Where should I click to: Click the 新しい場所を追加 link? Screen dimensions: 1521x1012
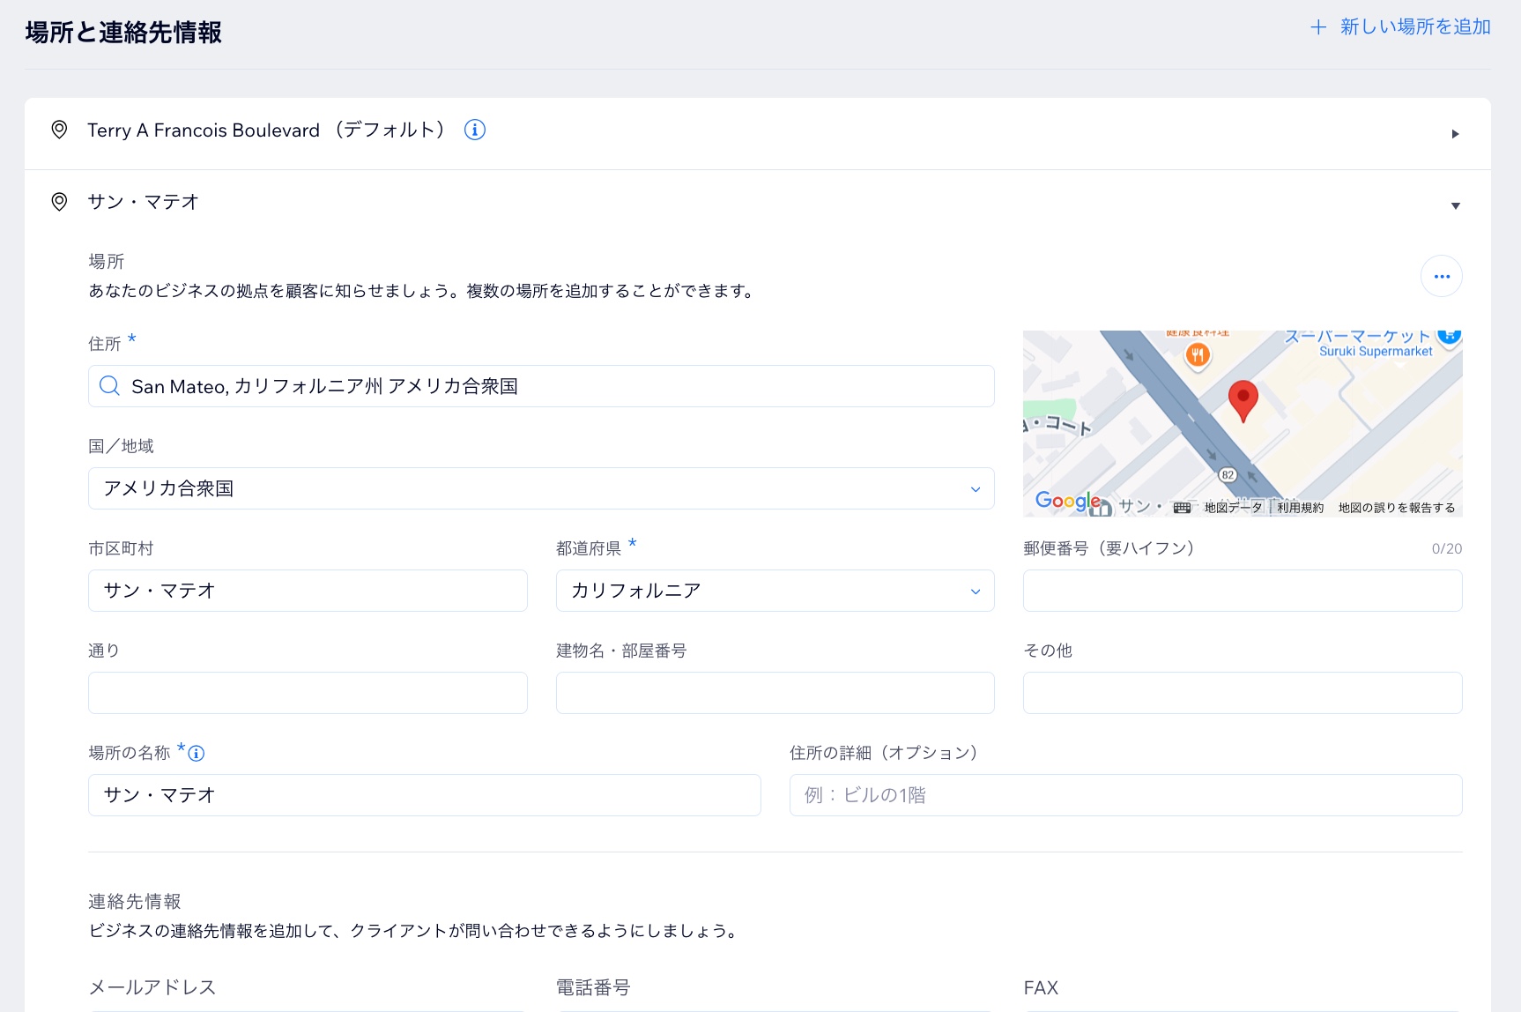point(1415,27)
